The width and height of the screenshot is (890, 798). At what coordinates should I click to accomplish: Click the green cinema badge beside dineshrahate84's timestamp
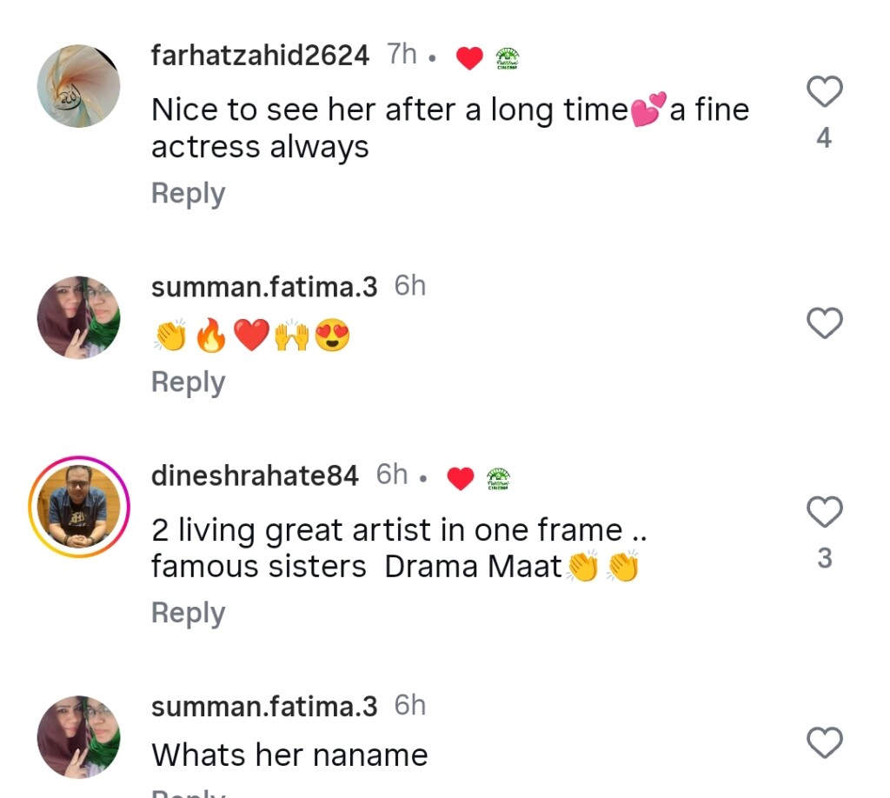coord(498,478)
